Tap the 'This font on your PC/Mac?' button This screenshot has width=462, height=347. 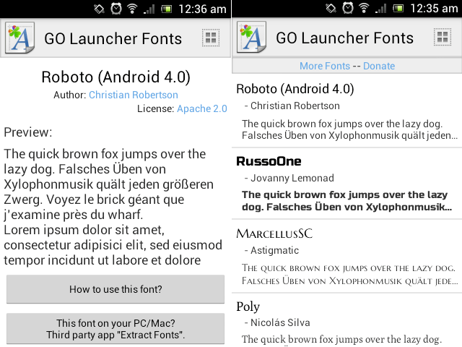click(x=115, y=329)
